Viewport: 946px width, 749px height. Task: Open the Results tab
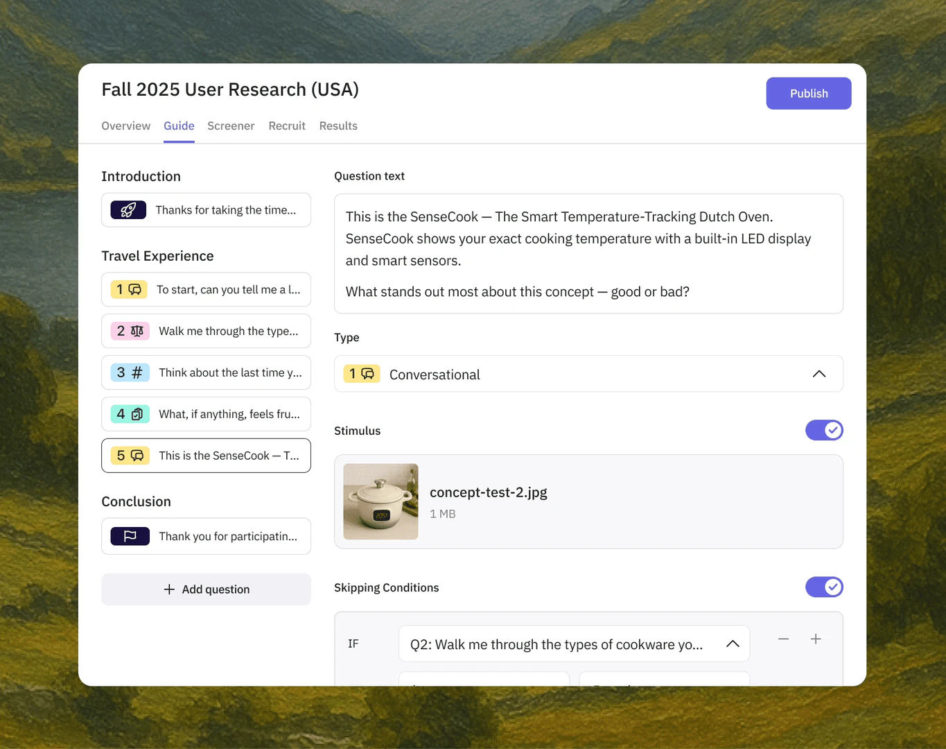coord(338,126)
